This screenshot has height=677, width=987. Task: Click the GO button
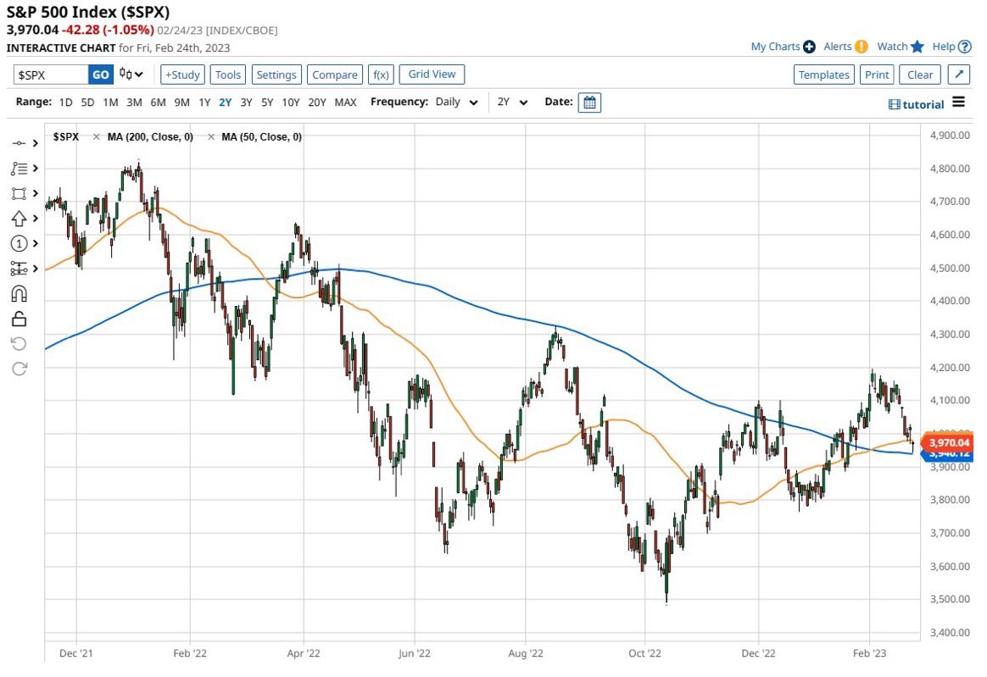(x=100, y=75)
